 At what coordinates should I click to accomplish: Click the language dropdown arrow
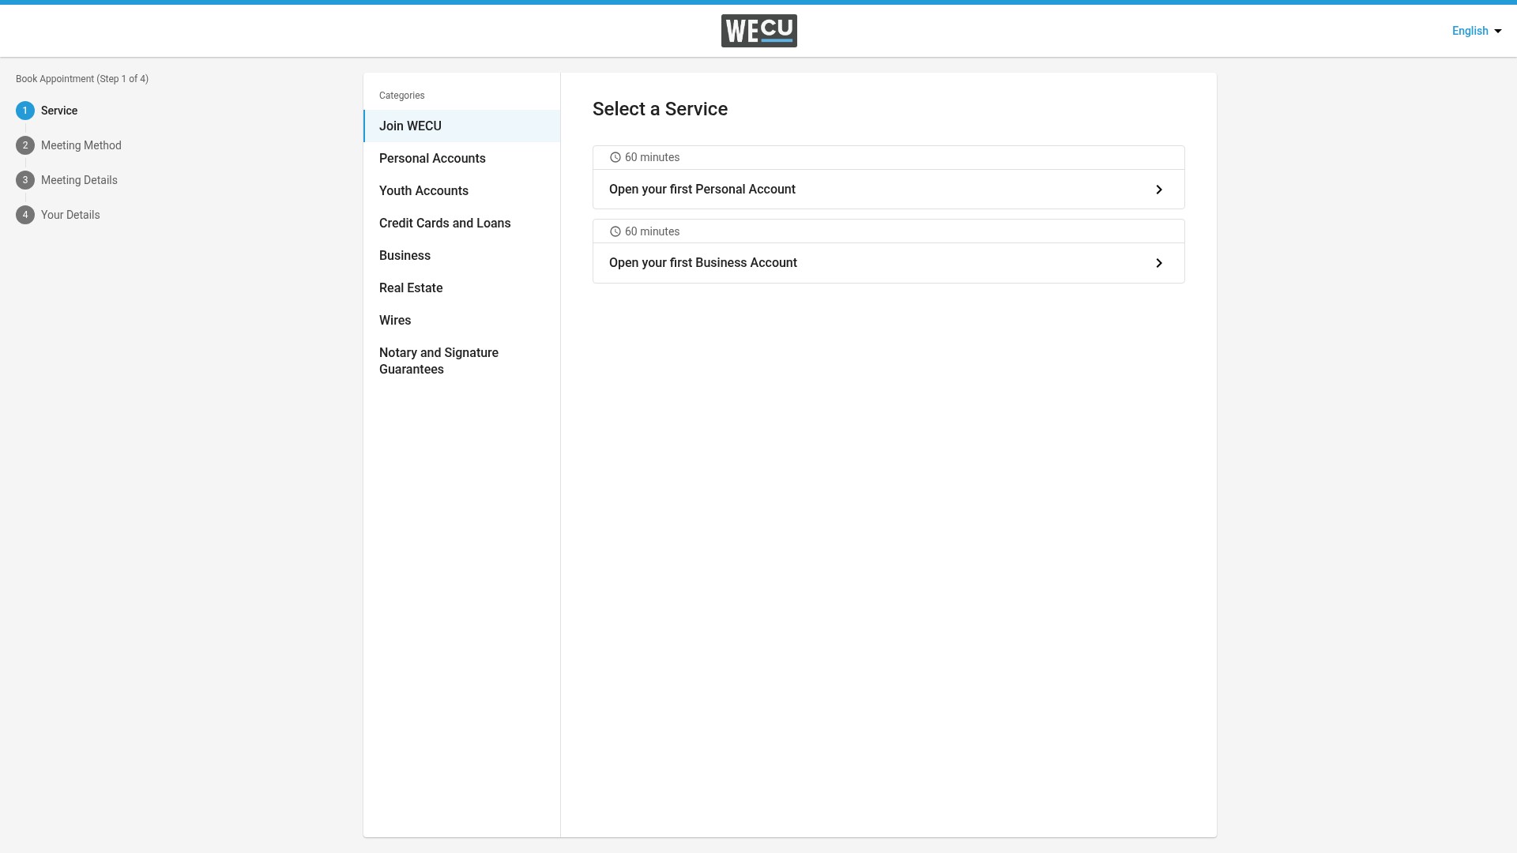[x=1497, y=32]
